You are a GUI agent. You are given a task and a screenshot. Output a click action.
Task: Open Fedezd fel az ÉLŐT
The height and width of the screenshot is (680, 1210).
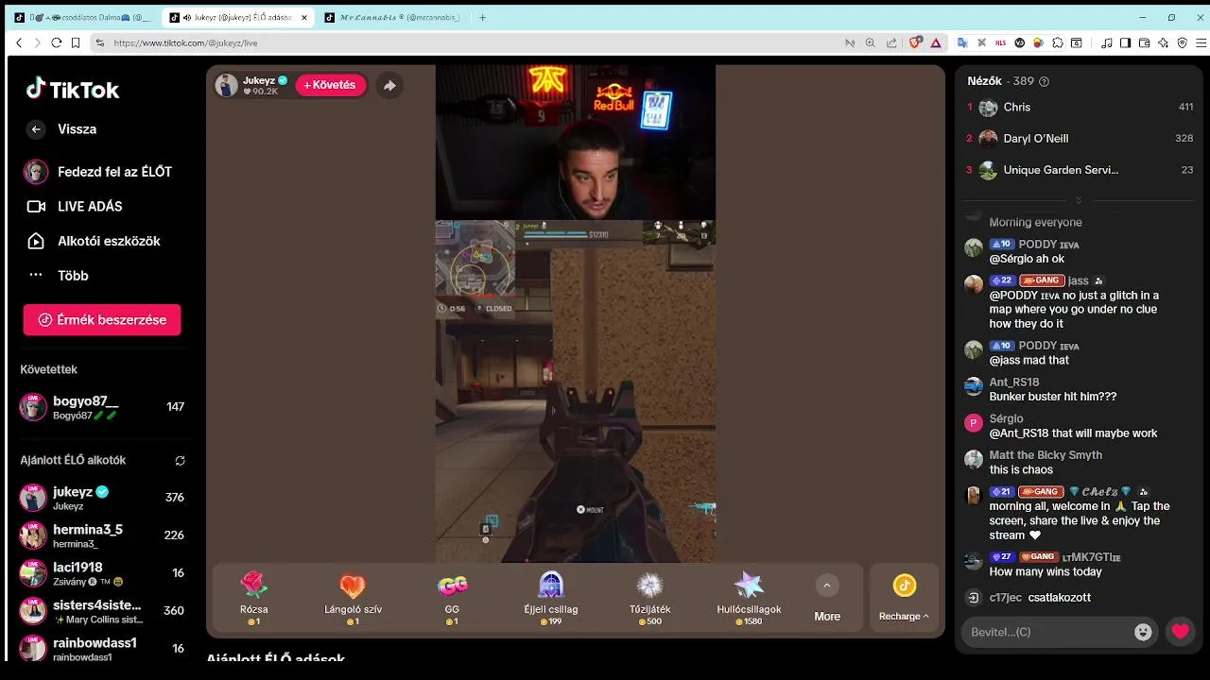[98, 172]
